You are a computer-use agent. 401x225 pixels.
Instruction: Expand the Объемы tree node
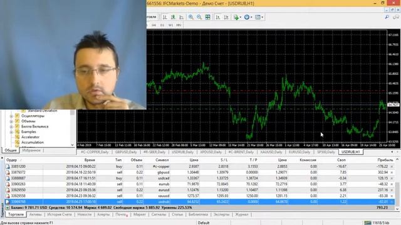point(11,121)
